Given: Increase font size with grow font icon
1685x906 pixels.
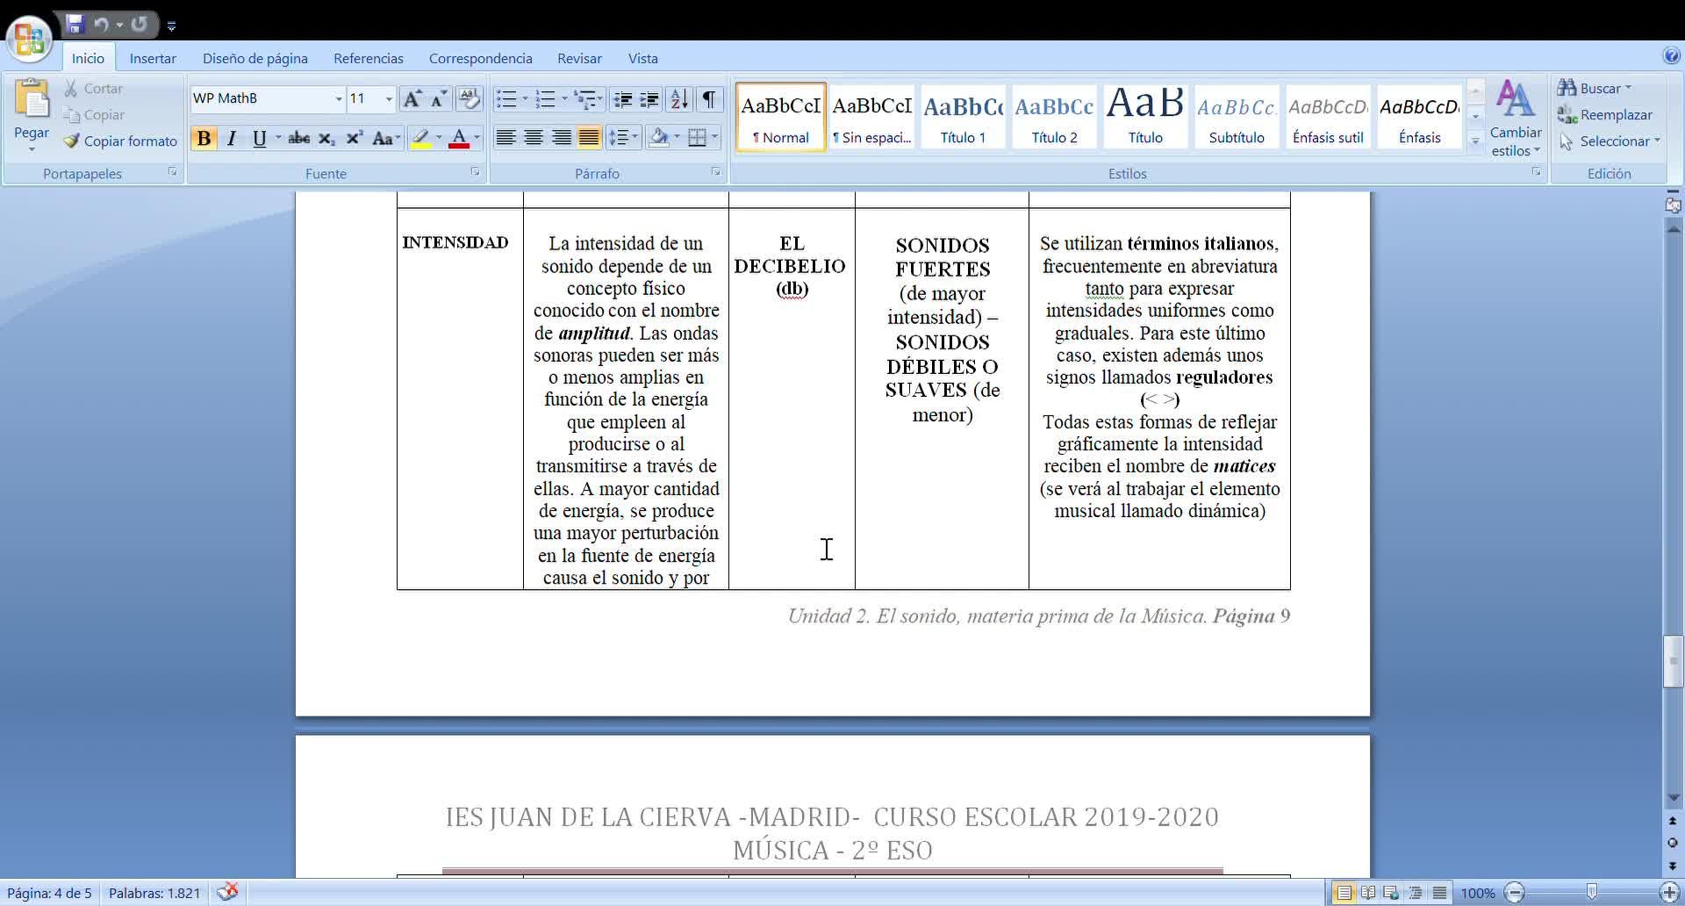Looking at the screenshot, I should click(411, 98).
